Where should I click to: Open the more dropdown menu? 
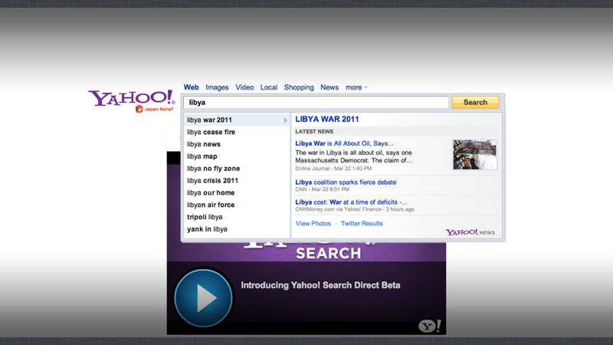[356, 87]
